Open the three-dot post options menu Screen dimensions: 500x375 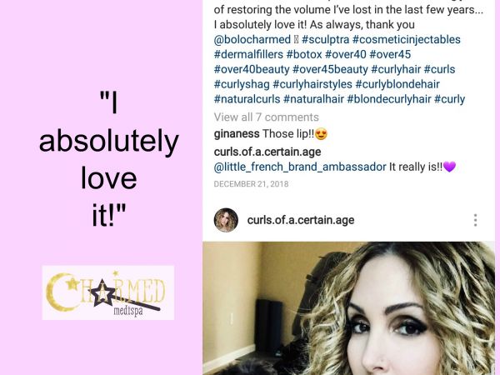pos(475,220)
